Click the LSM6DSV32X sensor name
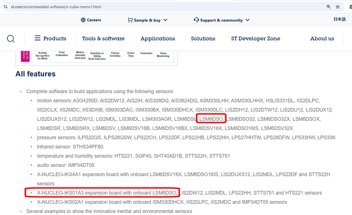The image size is (352, 215). (x=277, y=129)
